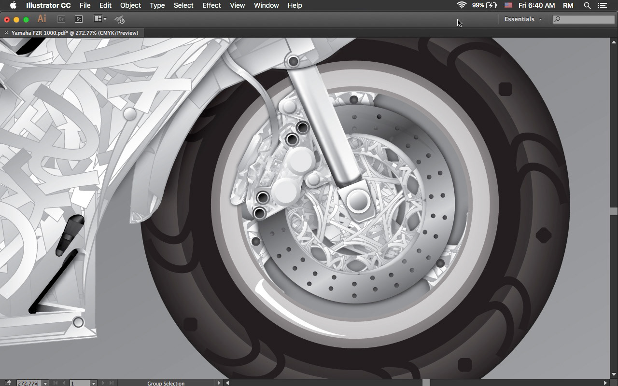Click the Wi-Fi status icon
618x386 pixels.
462,5
